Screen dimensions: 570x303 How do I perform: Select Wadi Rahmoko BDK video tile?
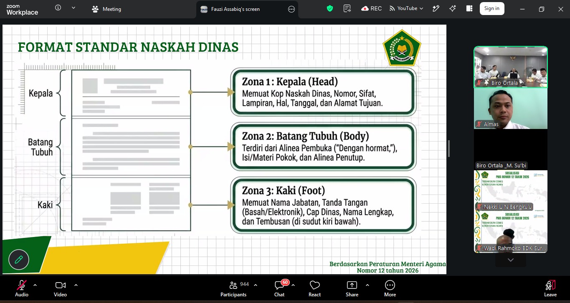511,232
